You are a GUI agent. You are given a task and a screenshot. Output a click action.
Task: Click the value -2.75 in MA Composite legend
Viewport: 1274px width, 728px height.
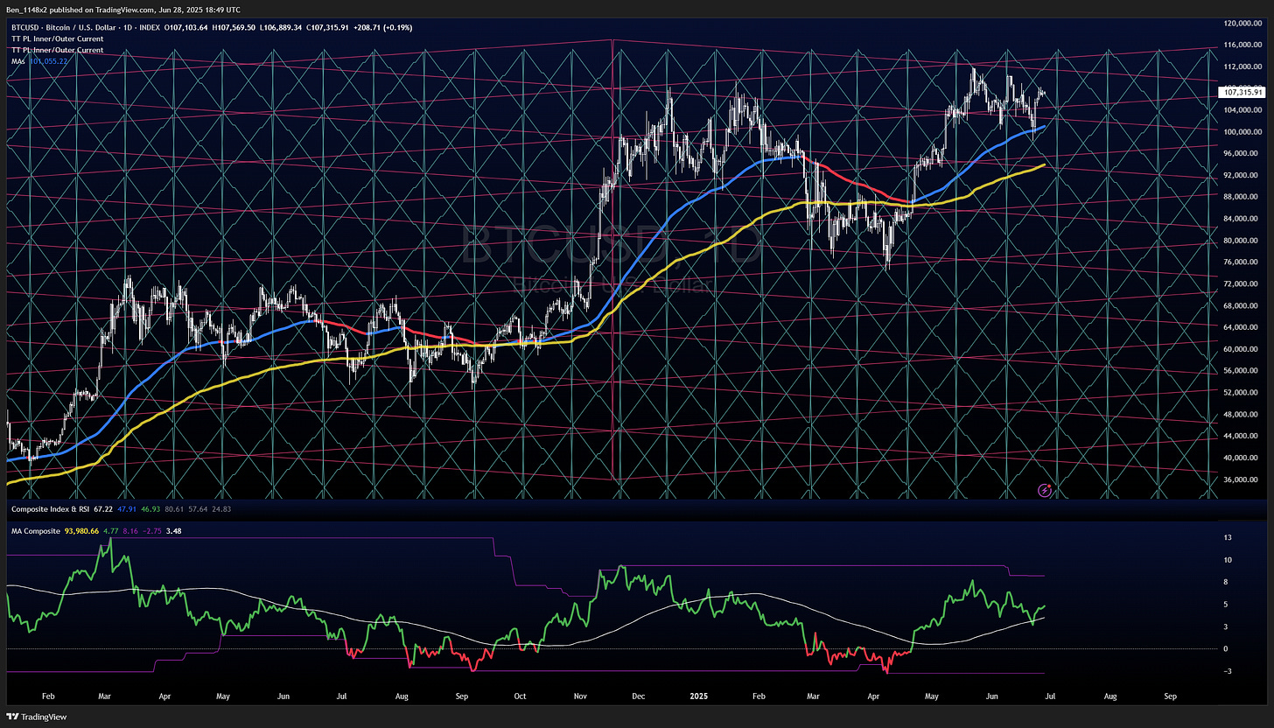point(151,531)
